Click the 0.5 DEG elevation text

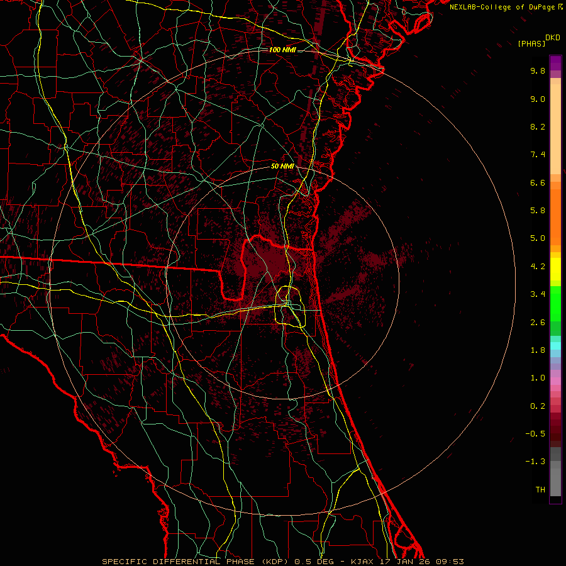pyautogui.click(x=313, y=562)
